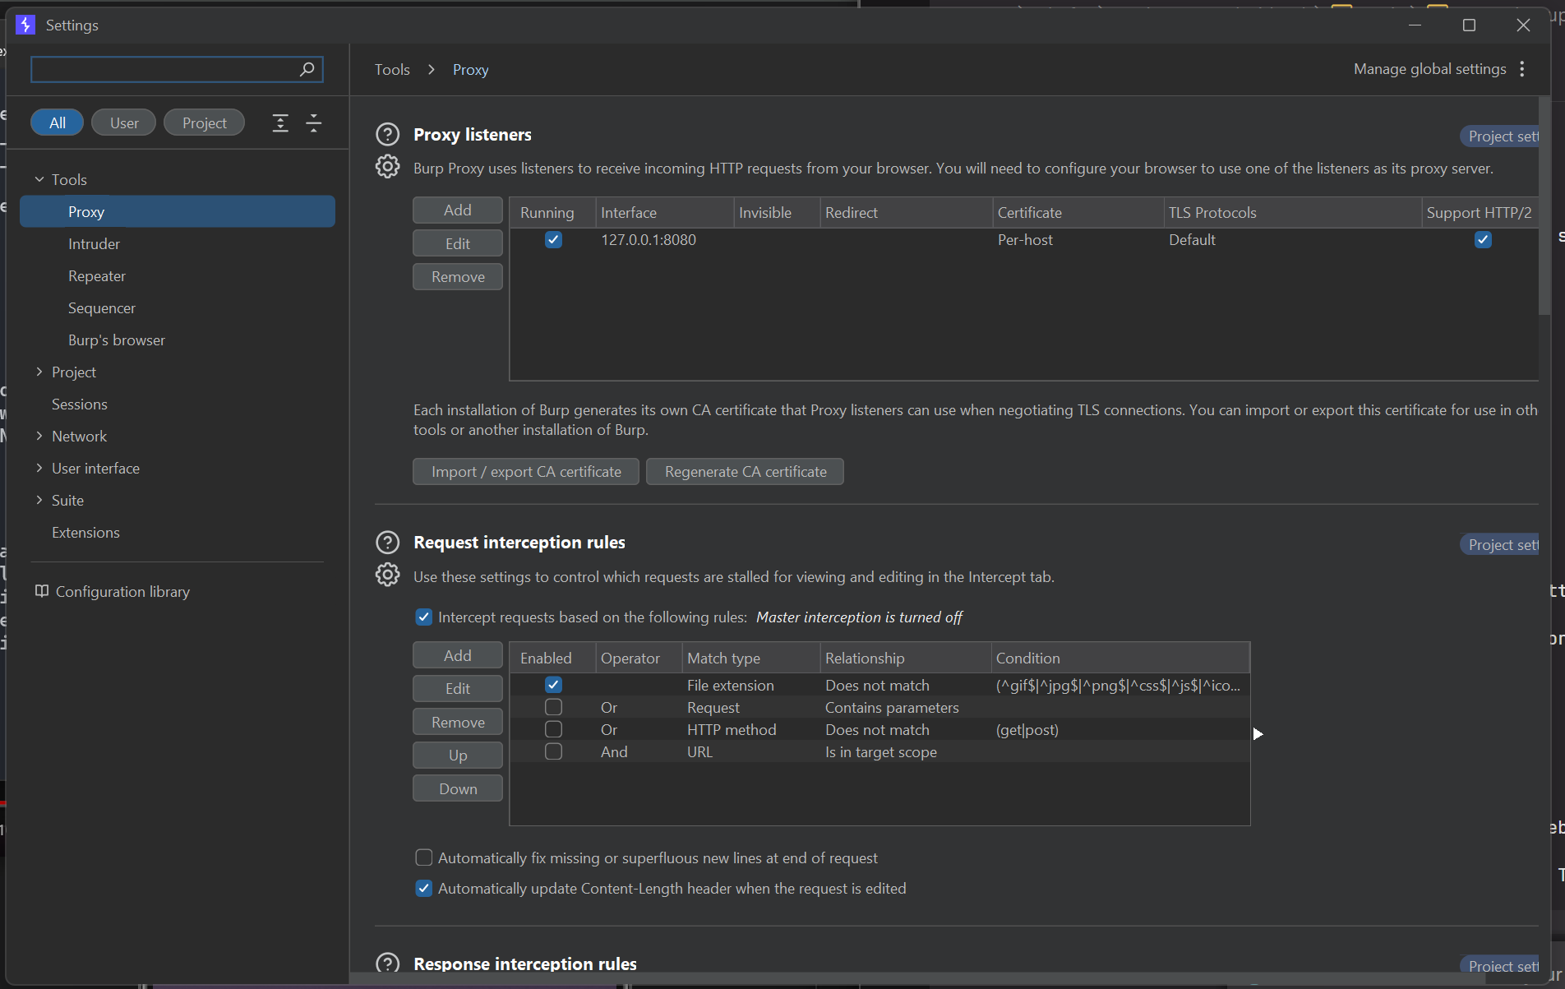The height and width of the screenshot is (989, 1565).
Task: Uncheck Intercept requests based on following rules
Action: [424, 617]
